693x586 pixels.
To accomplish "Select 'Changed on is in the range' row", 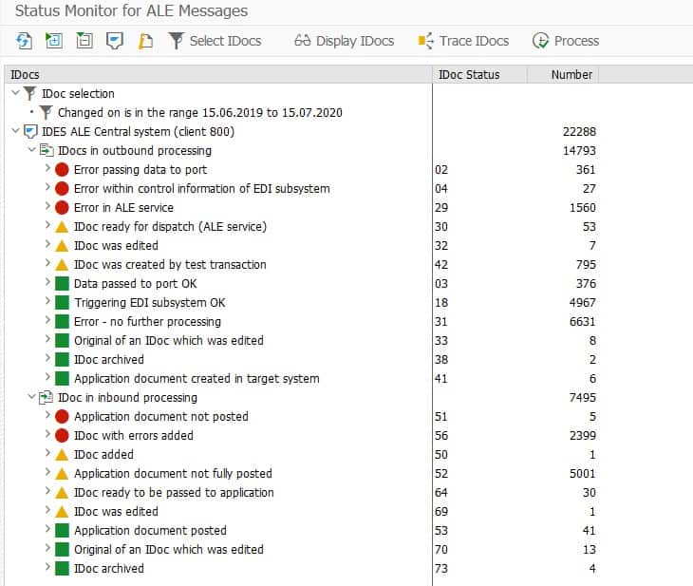I will (x=199, y=112).
